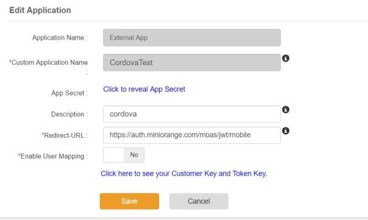Save the application settings

[x=129, y=201]
